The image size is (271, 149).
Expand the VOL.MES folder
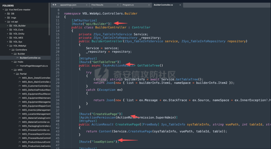pyautogui.click(x=8, y=38)
